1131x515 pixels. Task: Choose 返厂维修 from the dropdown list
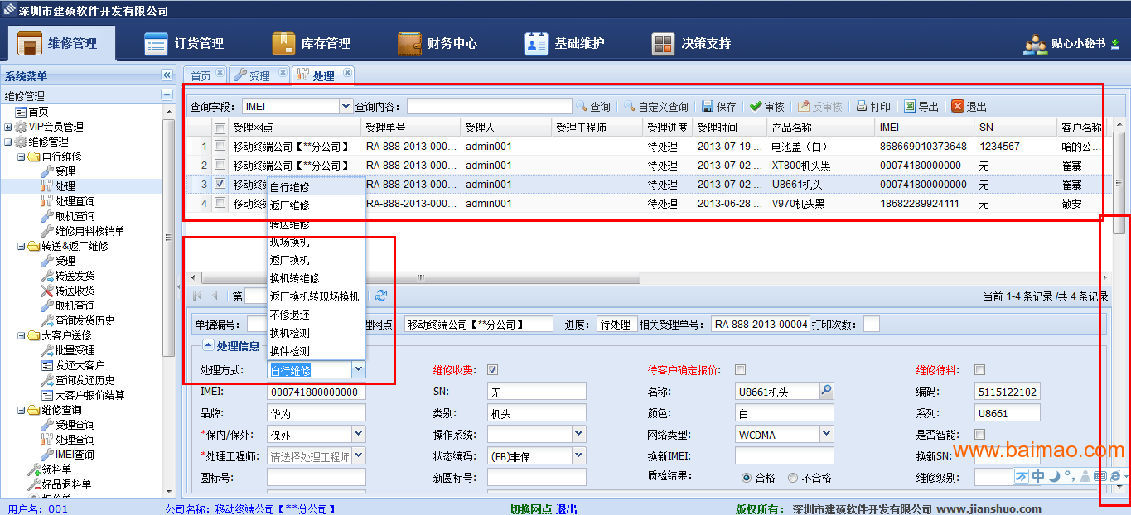tap(290, 205)
